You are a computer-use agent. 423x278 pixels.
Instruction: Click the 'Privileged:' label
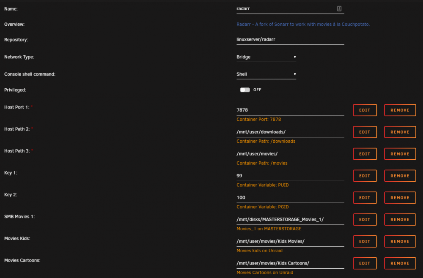pos(15,90)
